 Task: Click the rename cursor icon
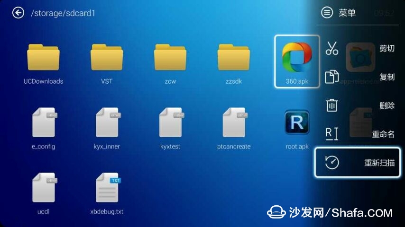332,134
